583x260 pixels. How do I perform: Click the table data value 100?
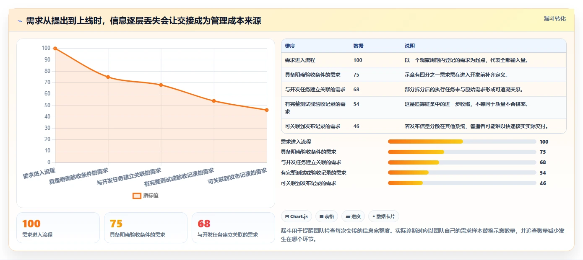[x=358, y=60]
